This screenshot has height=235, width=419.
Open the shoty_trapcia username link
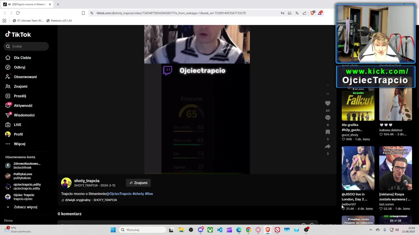pyautogui.click(x=87, y=181)
